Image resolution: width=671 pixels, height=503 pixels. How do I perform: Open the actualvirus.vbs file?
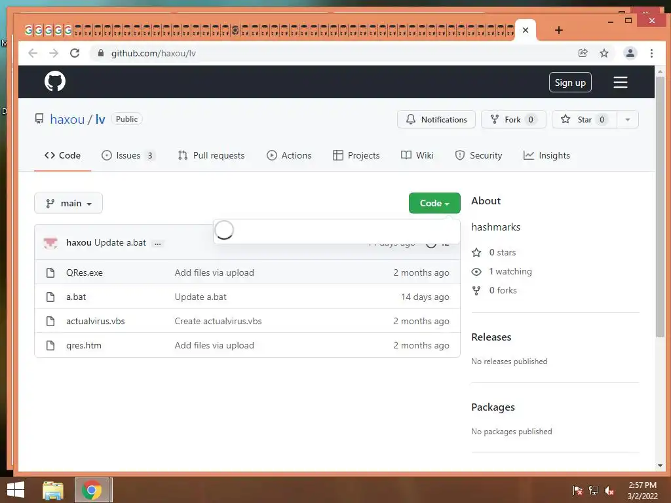click(96, 321)
